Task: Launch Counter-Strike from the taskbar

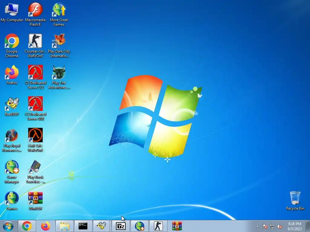Action: (158, 226)
